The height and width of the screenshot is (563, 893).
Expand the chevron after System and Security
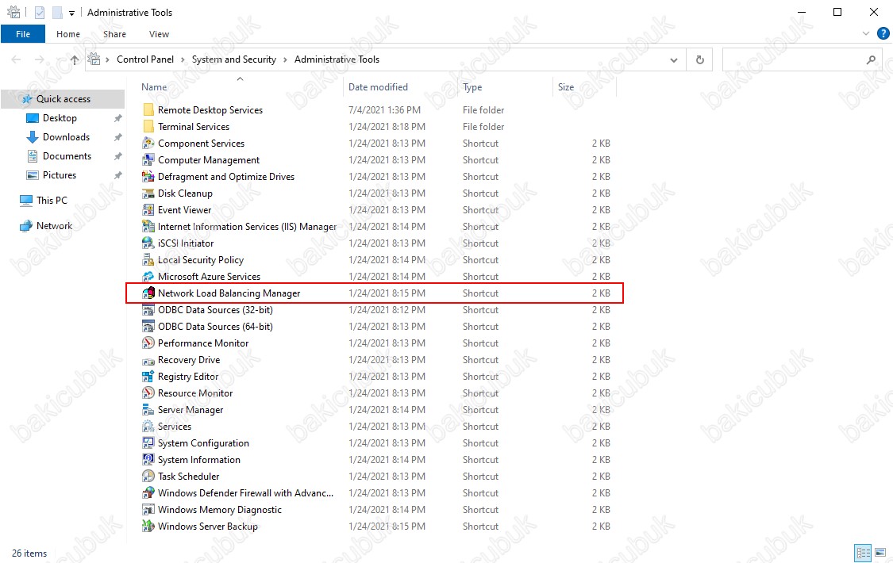[285, 59]
